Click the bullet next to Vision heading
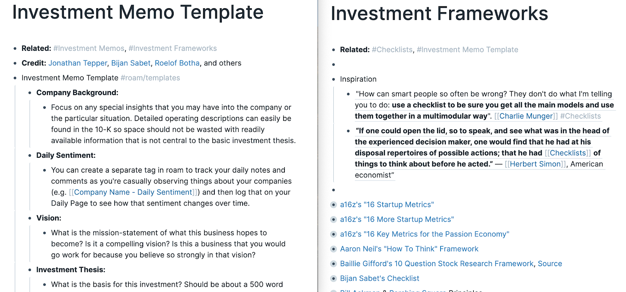The height and width of the screenshot is (292, 626). coord(30,218)
